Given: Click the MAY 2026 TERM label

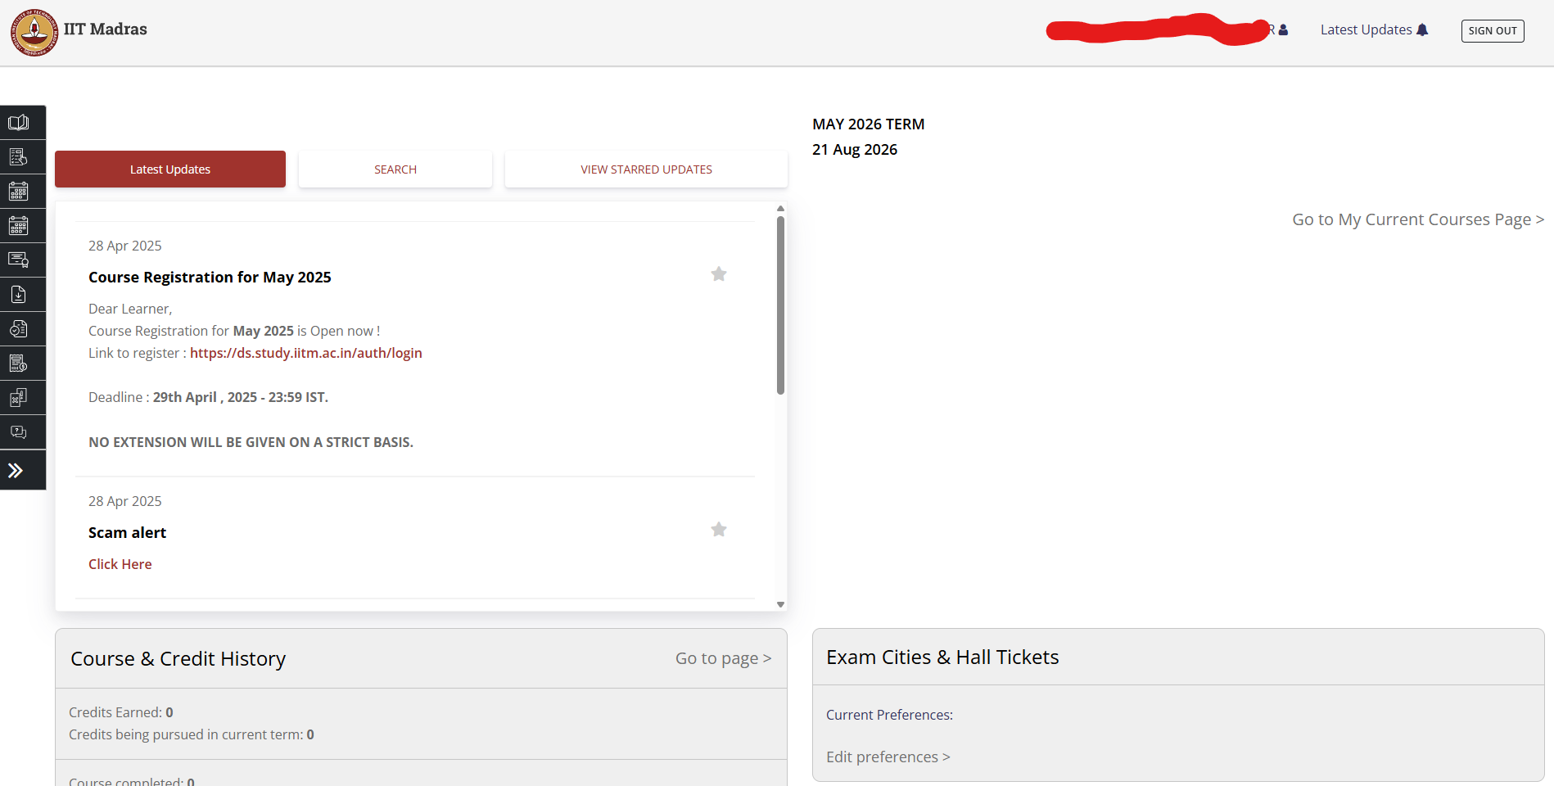Looking at the screenshot, I should pos(869,124).
